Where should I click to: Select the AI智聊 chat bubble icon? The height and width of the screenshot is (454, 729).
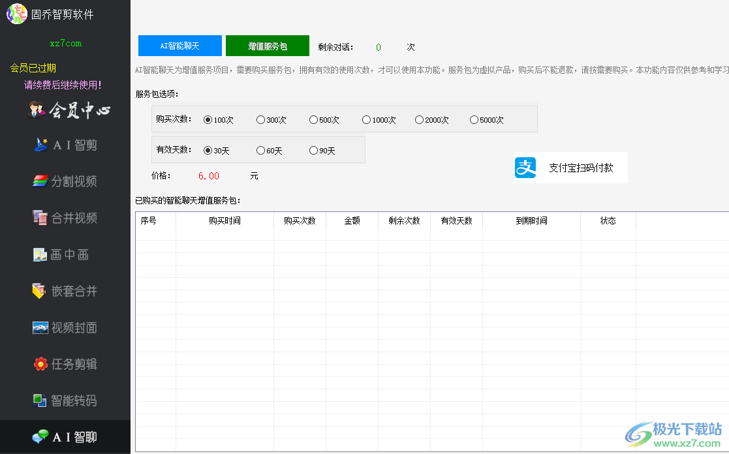coord(40,436)
